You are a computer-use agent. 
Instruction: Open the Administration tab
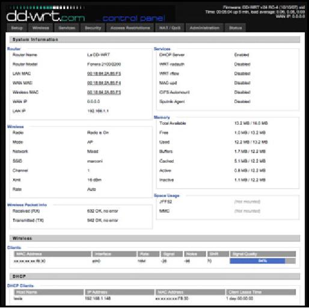click(204, 28)
